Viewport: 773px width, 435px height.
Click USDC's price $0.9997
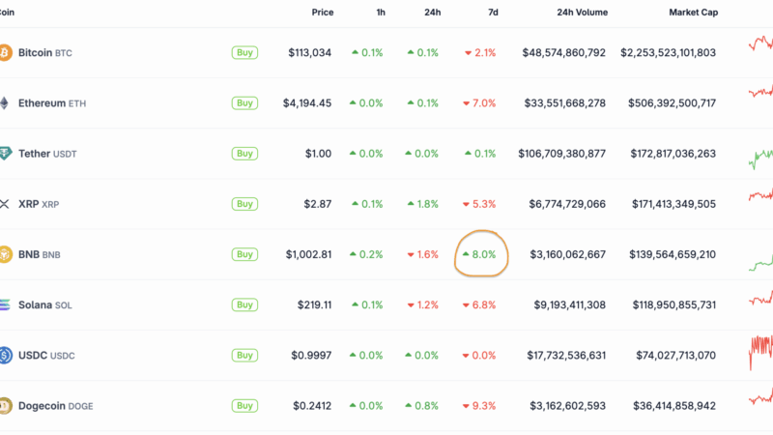311,355
